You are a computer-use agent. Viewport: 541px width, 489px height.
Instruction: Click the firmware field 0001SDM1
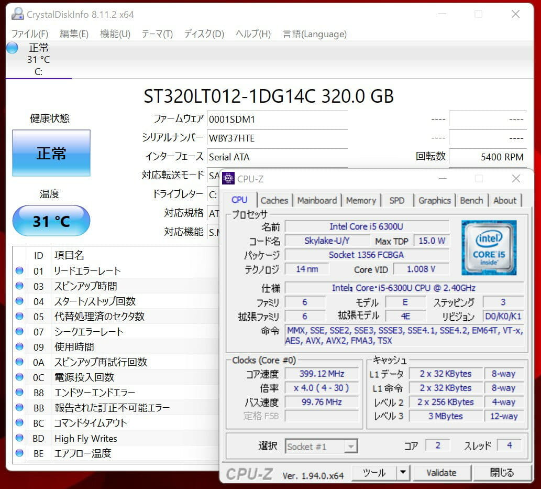click(x=277, y=119)
